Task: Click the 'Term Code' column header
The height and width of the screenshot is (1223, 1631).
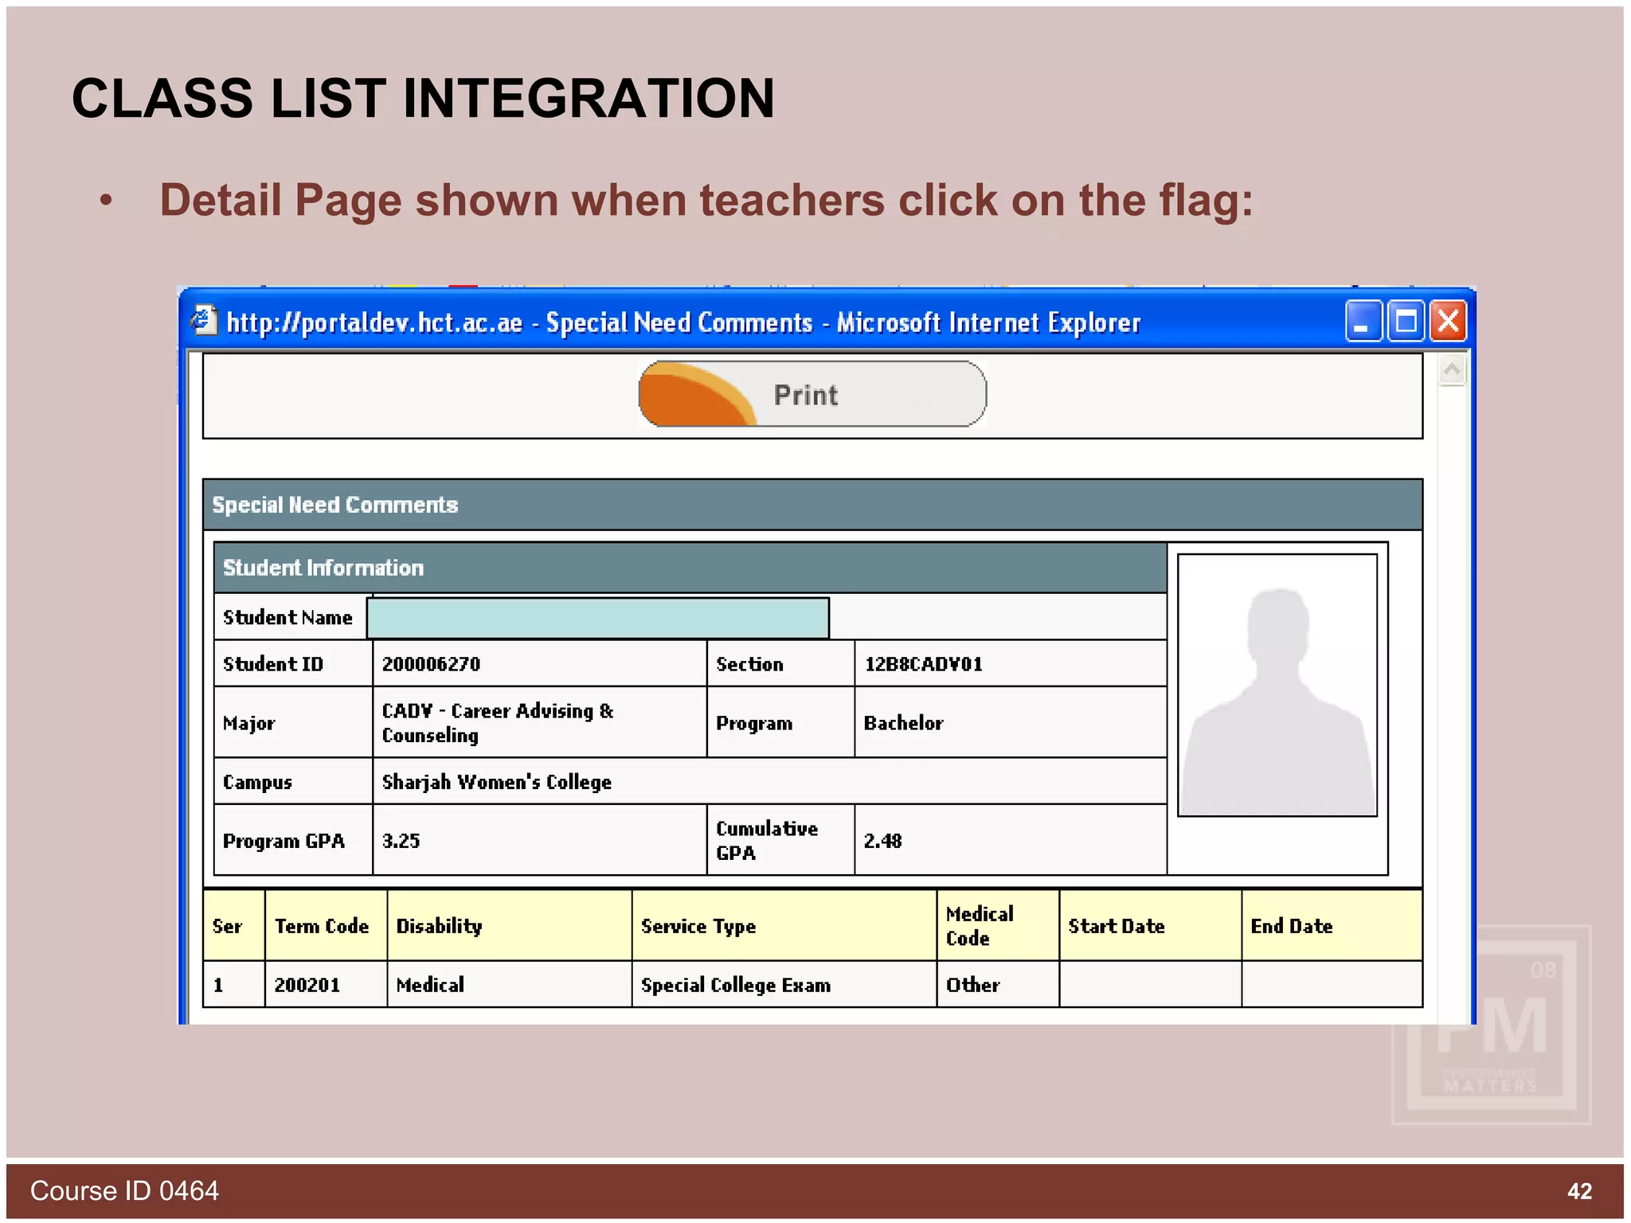Action: click(326, 926)
